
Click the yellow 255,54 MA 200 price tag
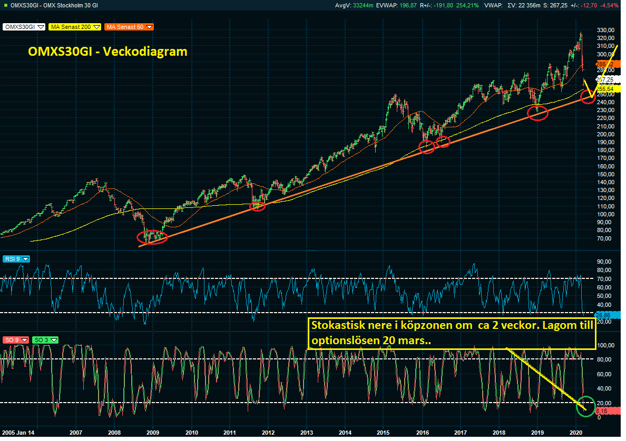click(x=608, y=90)
